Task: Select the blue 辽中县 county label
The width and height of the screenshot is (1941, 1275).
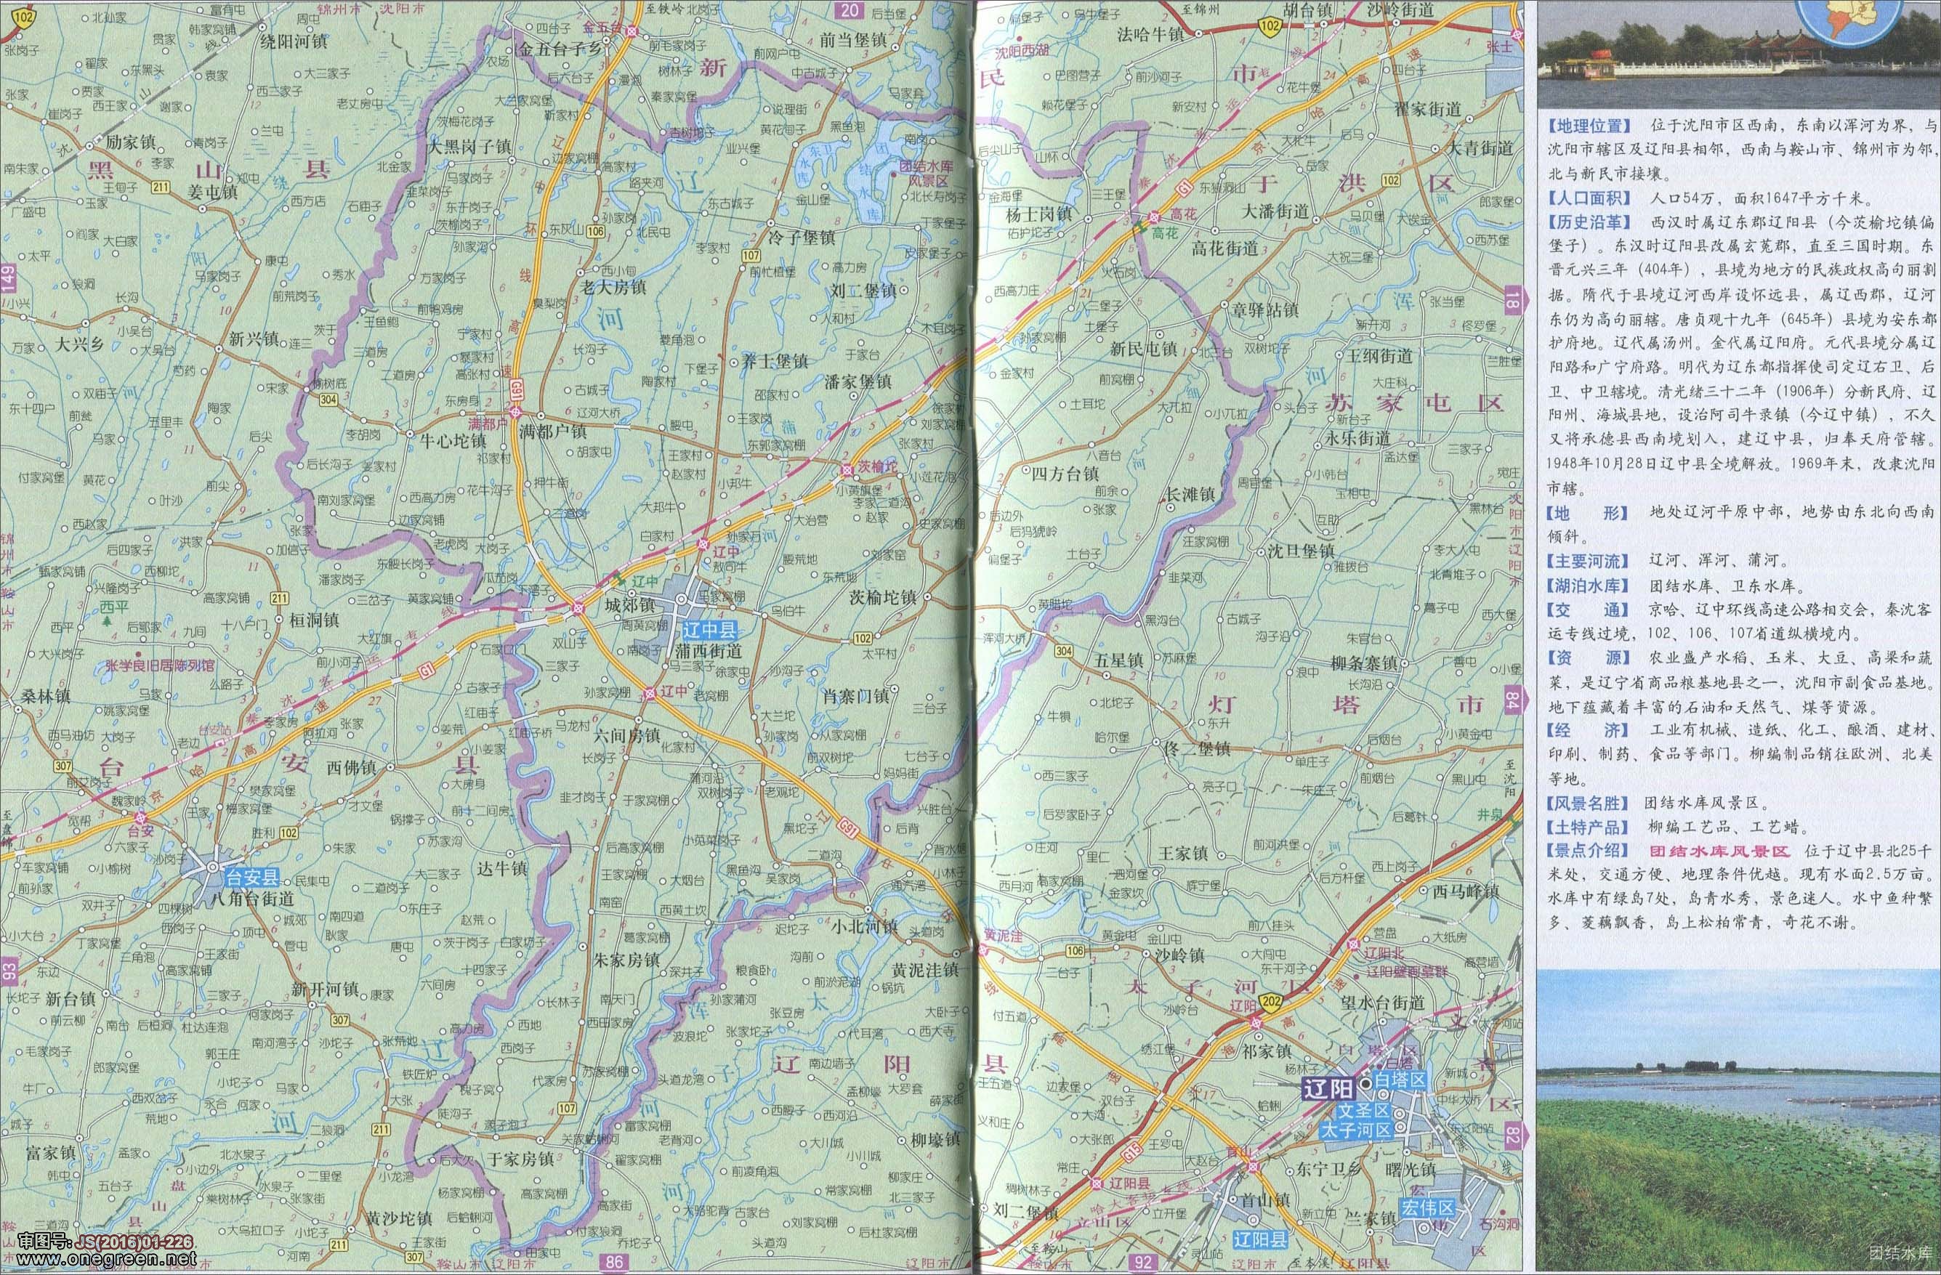Action: click(709, 629)
